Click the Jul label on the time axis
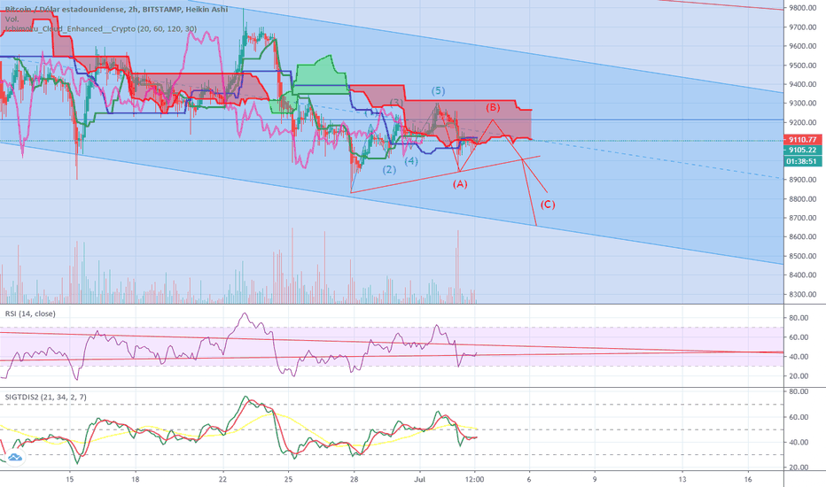Viewport: 826px width, 487px height. (x=420, y=479)
